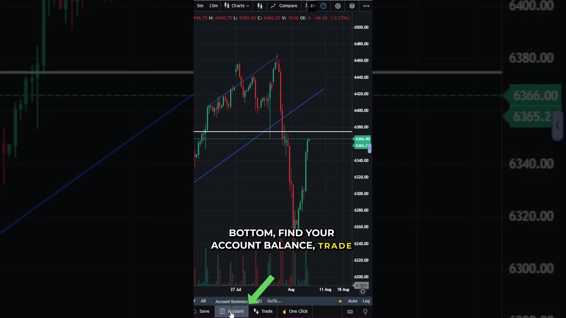Open the keyboard icon in bottom bar
The height and width of the screenshot is (318, 566).
pos(350,311)
